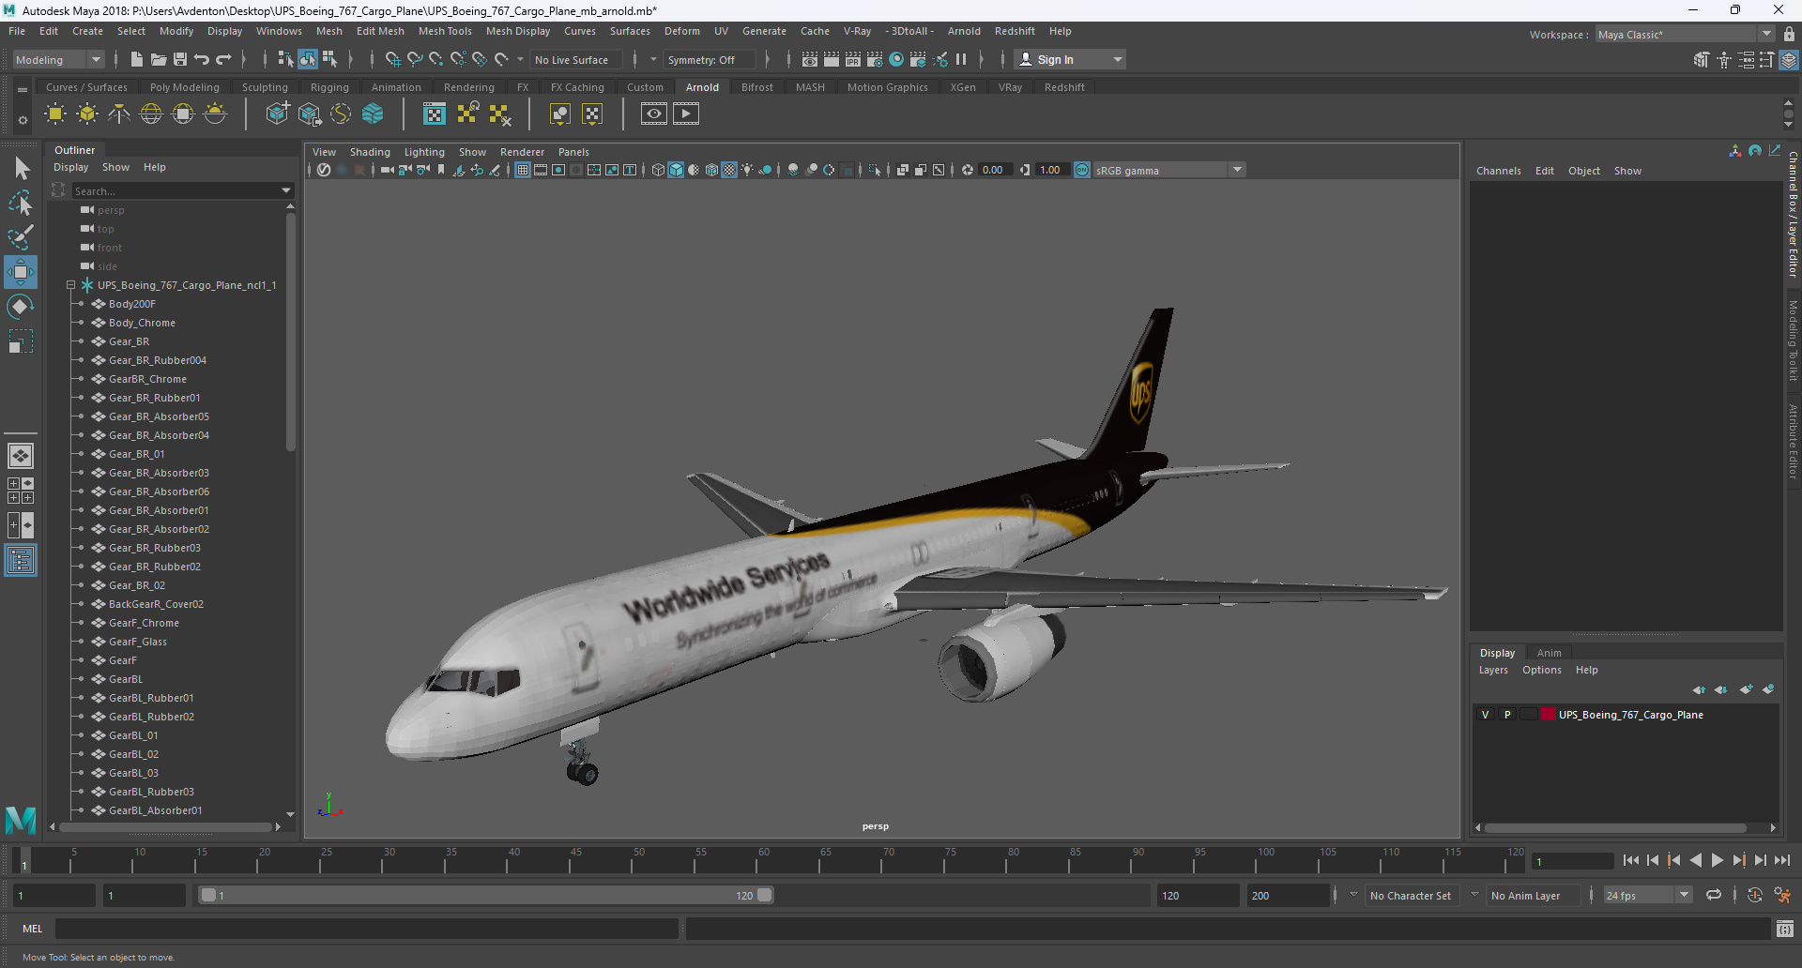This screenshot has width=1802, height=968.
Task: Click the Open Scene folder icon
Action: click(159, 59)
